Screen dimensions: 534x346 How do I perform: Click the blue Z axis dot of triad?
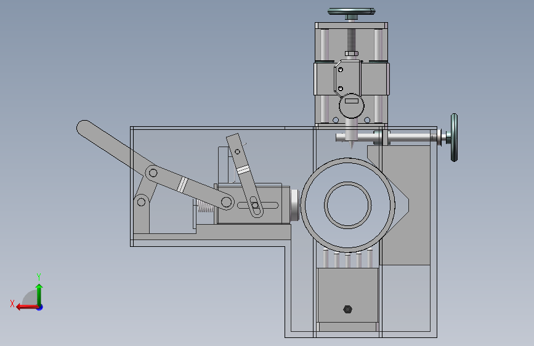coord(40,307)
